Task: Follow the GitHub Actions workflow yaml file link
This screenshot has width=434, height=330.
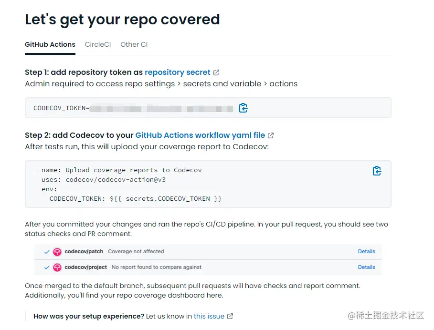Action: coord(200,135)
